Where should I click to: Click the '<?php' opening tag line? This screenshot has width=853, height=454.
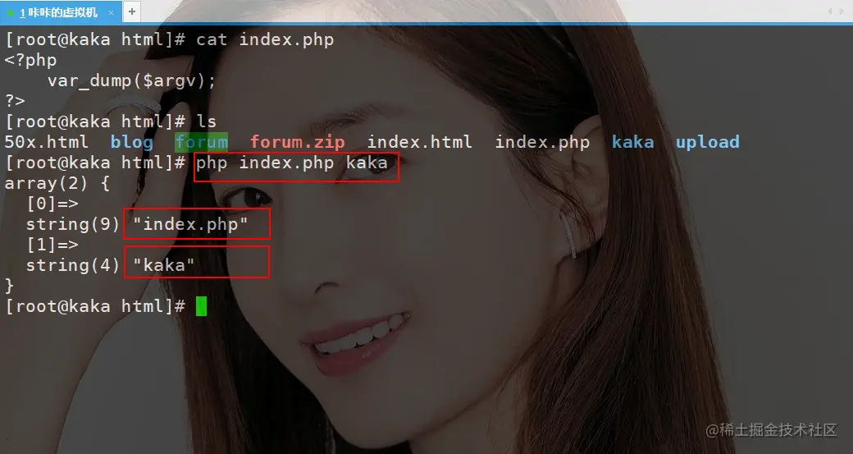pos(30,60)
